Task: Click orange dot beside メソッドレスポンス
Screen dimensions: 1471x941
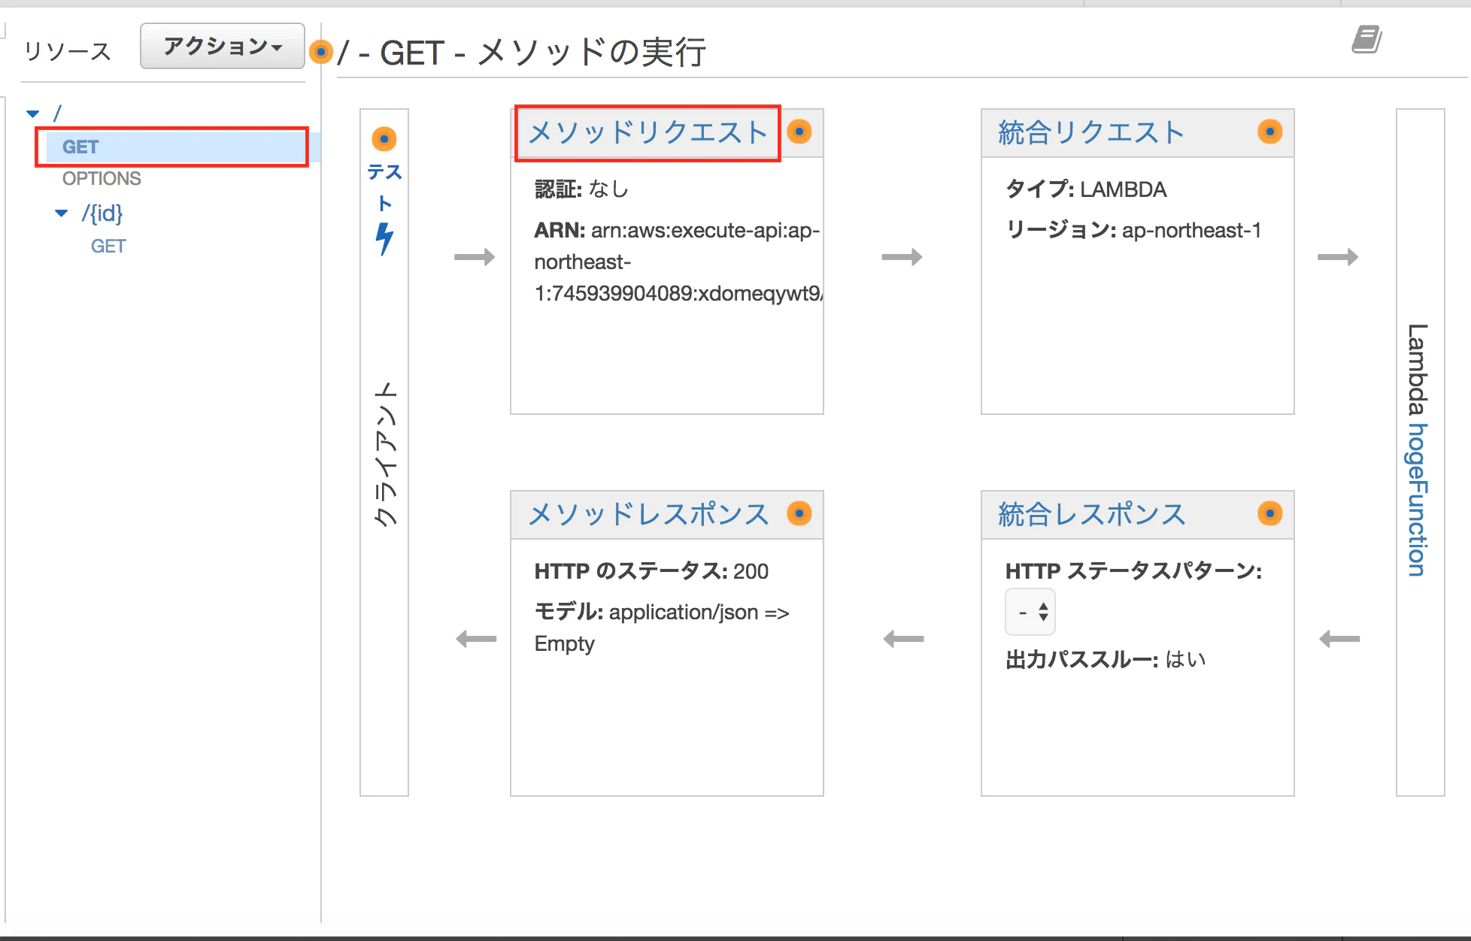Action: [799, 514]
